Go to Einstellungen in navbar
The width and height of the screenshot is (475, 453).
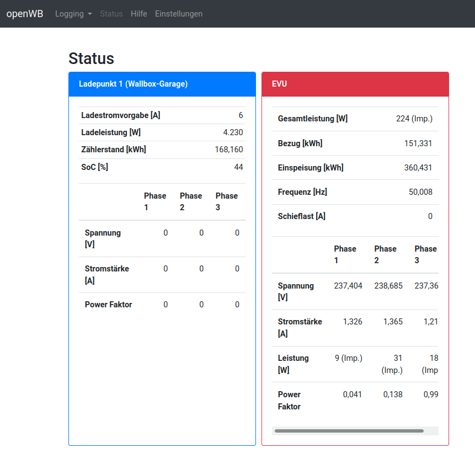pos(179,14)
